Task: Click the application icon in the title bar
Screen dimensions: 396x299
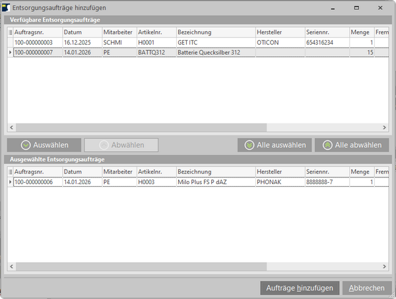Action: (8, 7)
